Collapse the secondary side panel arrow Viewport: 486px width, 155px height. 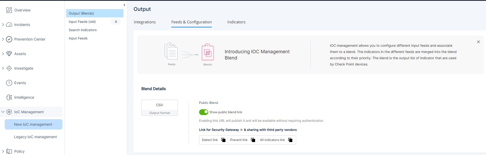pos(124,5)
